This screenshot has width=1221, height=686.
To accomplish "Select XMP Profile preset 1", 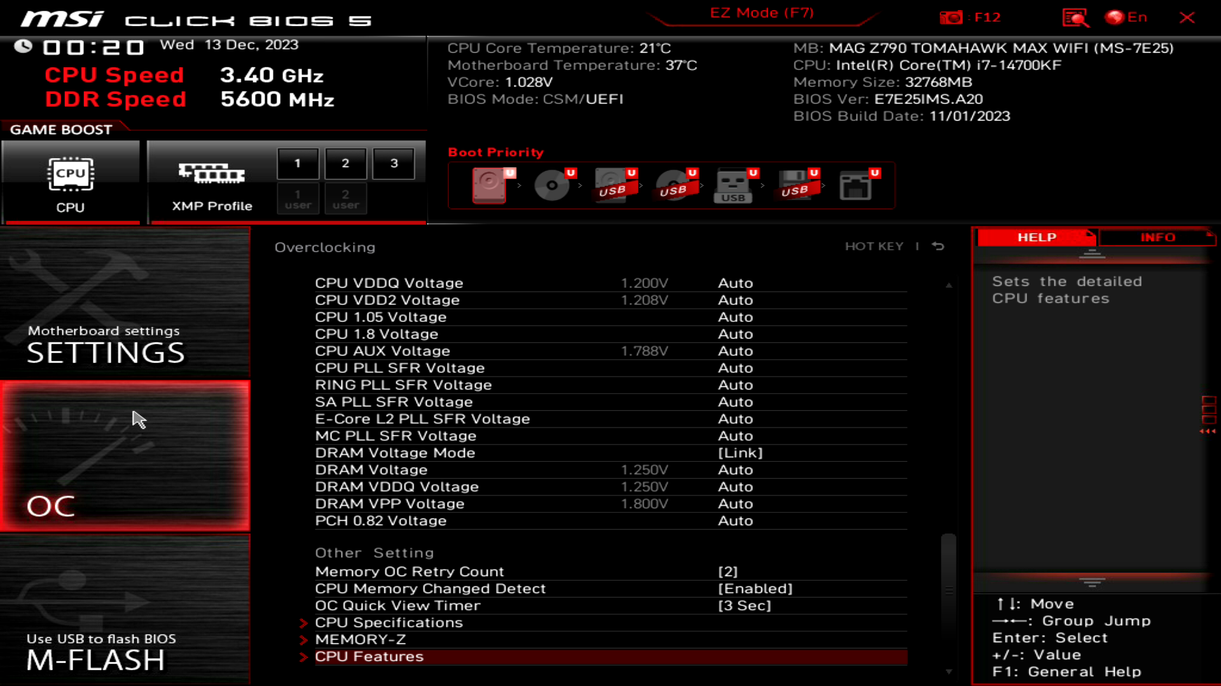I will [298, 163].
